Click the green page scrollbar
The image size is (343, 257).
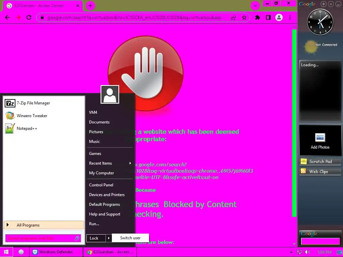[x=294, y=123]
